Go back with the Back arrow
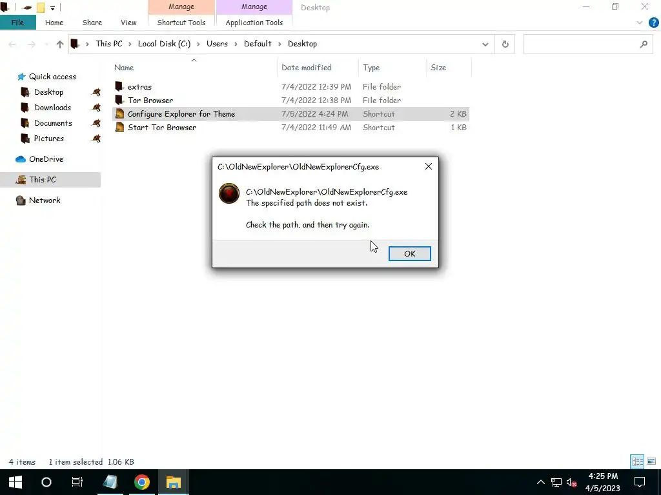 coord(12,44)
